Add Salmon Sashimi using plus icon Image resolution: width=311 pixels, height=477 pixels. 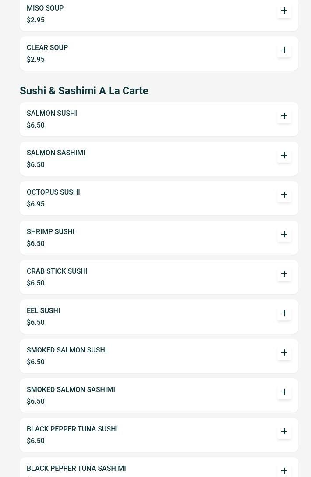coord(284,155)
